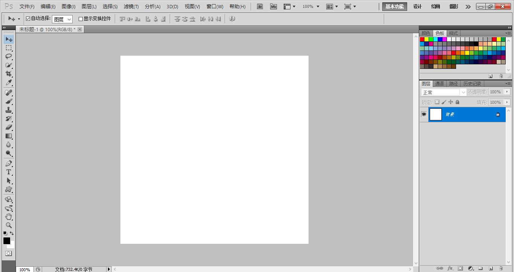Switch to the 通道 tab

[439, 84]
